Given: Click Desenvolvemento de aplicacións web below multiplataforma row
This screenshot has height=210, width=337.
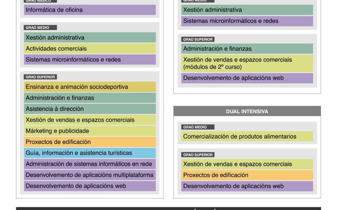Looking at the screenshot, I should [90, 186].
